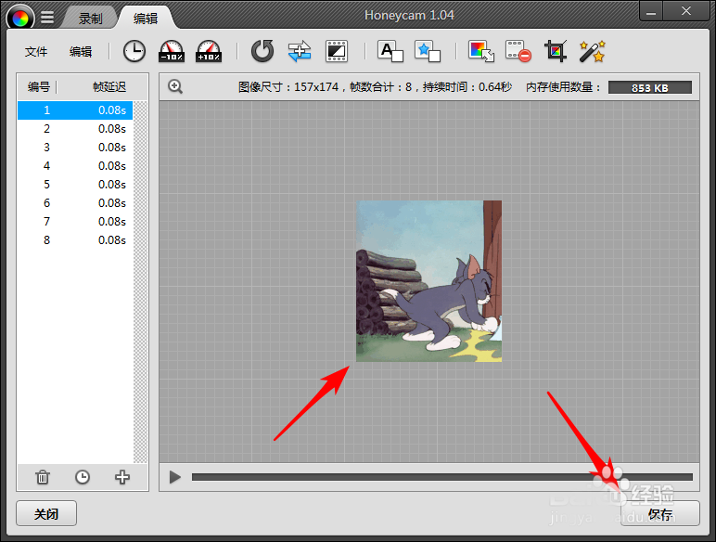
Task: Open the 文件 menu
Action: tap(36, 52)
